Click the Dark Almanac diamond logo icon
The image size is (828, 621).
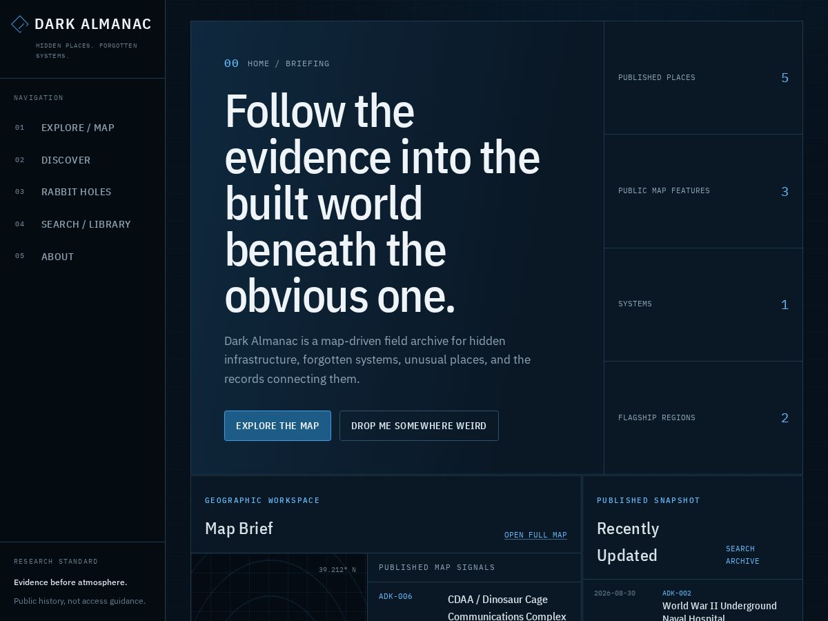tap(20, 24)
